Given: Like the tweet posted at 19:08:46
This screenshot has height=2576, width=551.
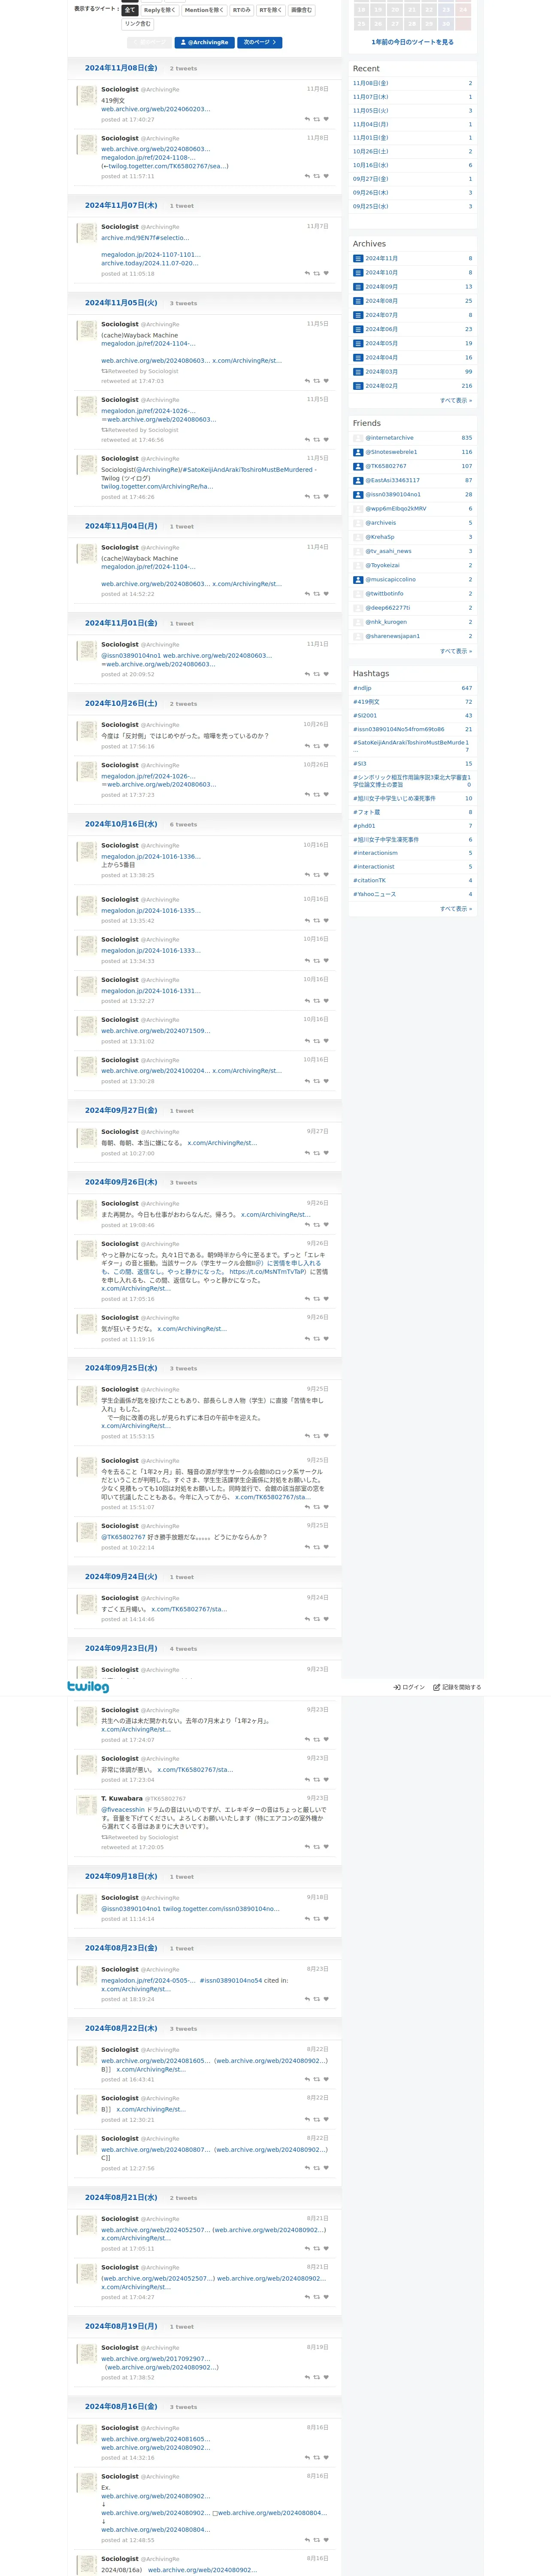Looking at the screenshot, I should tap(326, 1225).
